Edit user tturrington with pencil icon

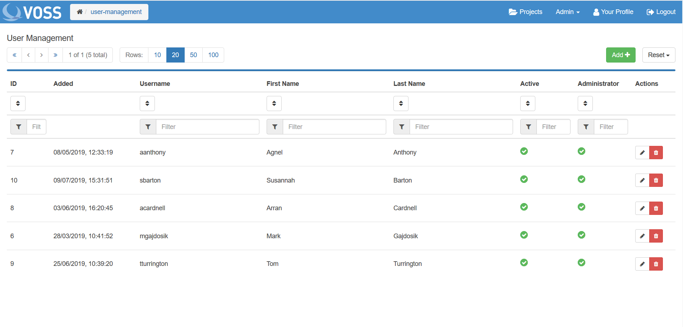click(x=642, y=264)
